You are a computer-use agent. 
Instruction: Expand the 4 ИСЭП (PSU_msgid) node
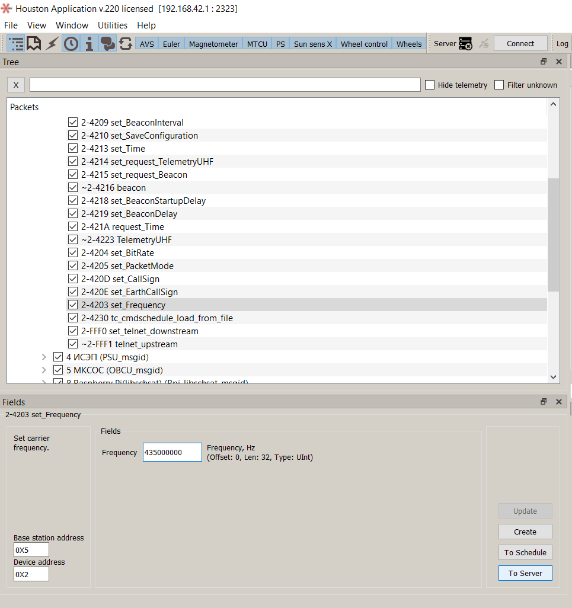coord(44,357)
